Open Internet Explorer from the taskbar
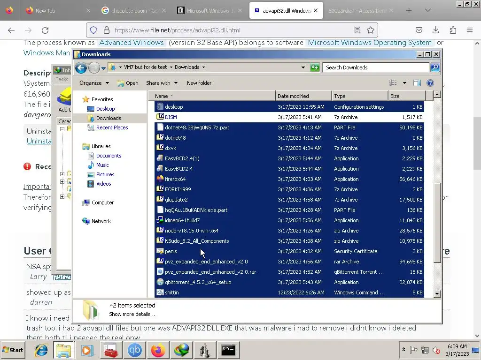 click(41, 350)
